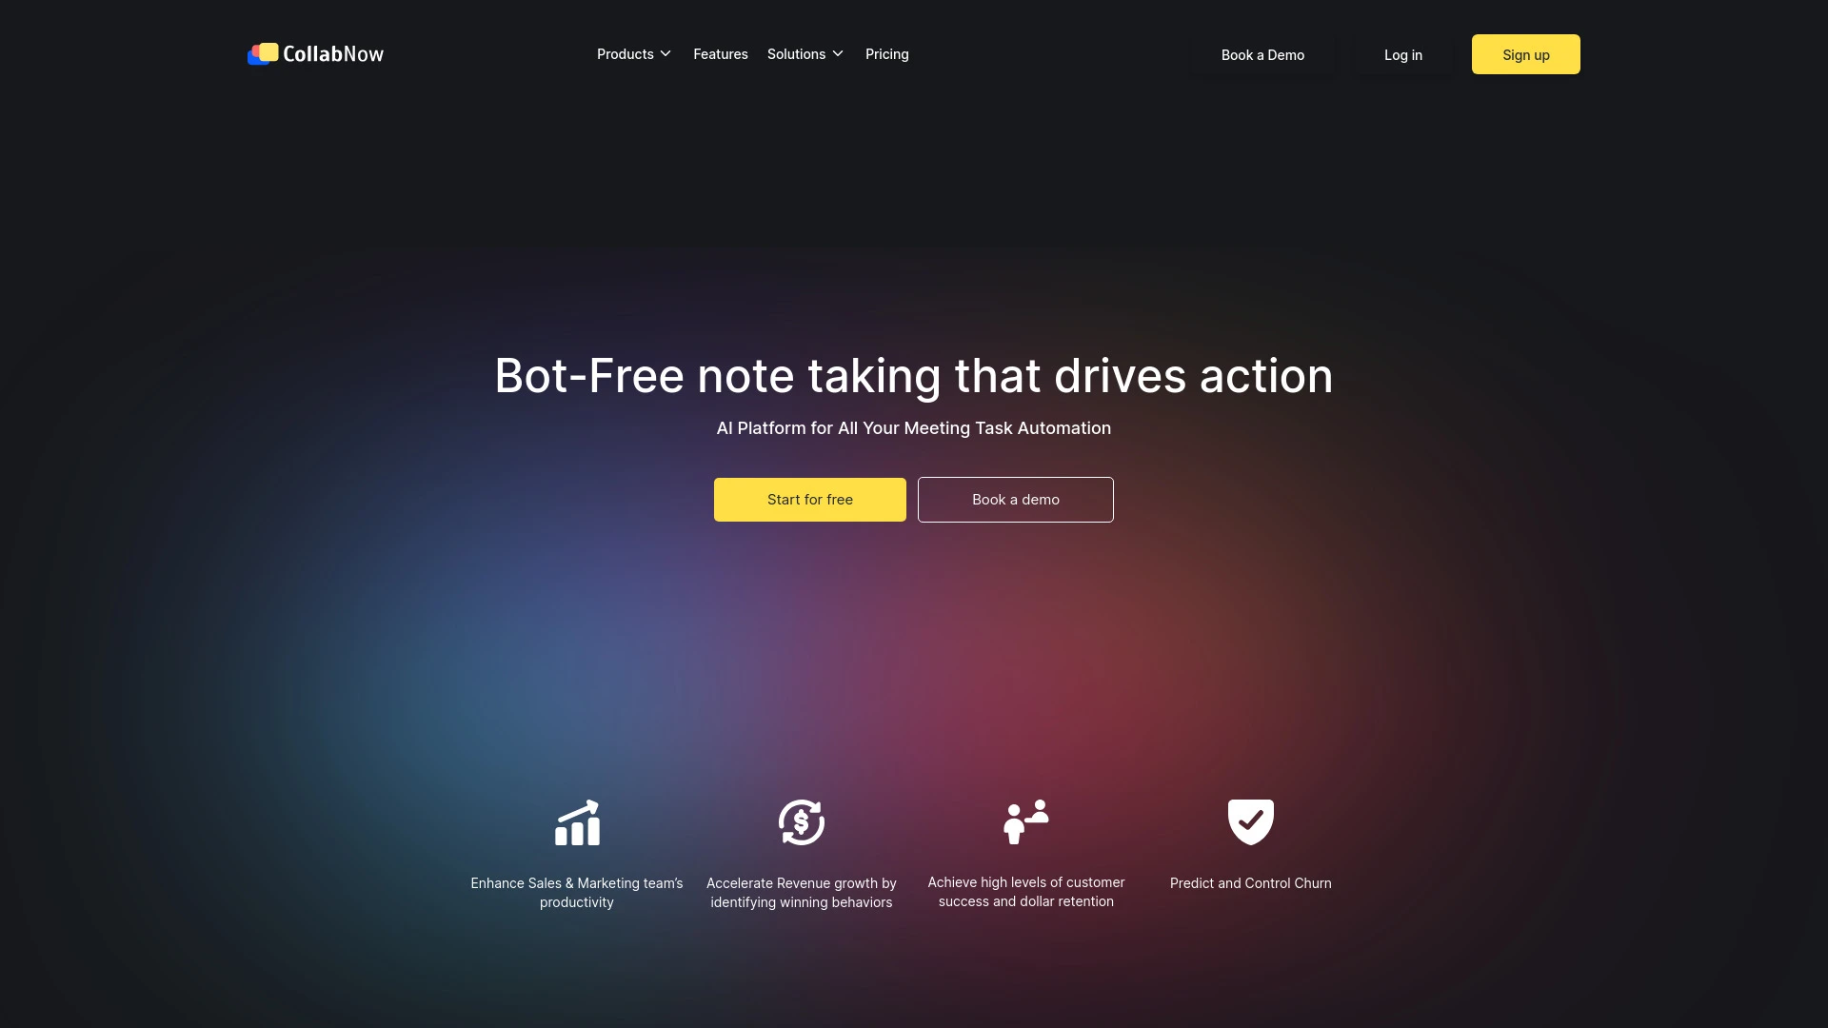The image size is (1828, 1028).
Task: Expand the Solutions dropdown menu
Action: click(x=806, y=54)
